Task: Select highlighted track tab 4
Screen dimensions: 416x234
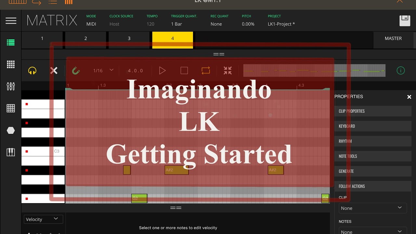Action: (x=173, y=40)
